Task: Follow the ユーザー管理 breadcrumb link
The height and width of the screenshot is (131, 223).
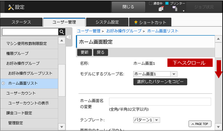Action: tap(89, 31)
